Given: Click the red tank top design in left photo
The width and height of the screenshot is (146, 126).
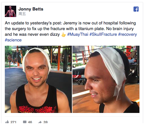Looking at the screenshot, I should tap(36, 109).
